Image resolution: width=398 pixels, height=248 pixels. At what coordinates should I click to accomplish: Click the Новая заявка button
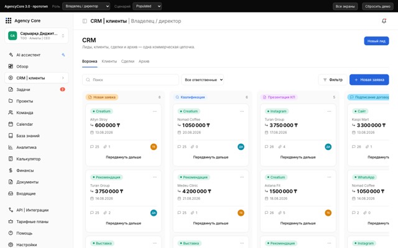(369, 80)
